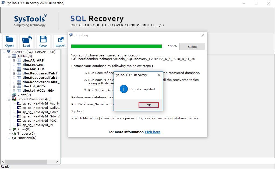275x169 pixels.
Task: Click the SAMPLE2 database shield icon
Action: pyautogui.click(x=9, y=52)
